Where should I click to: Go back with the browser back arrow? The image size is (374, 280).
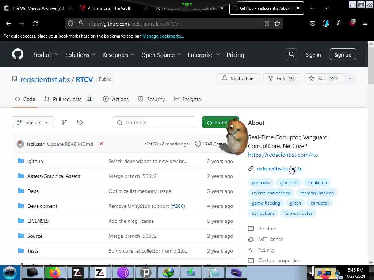coord(9,23)
